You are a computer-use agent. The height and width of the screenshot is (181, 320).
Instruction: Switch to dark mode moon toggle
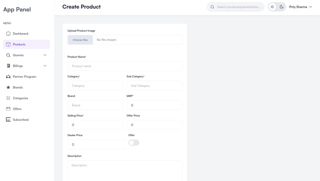tap(282, 7)
